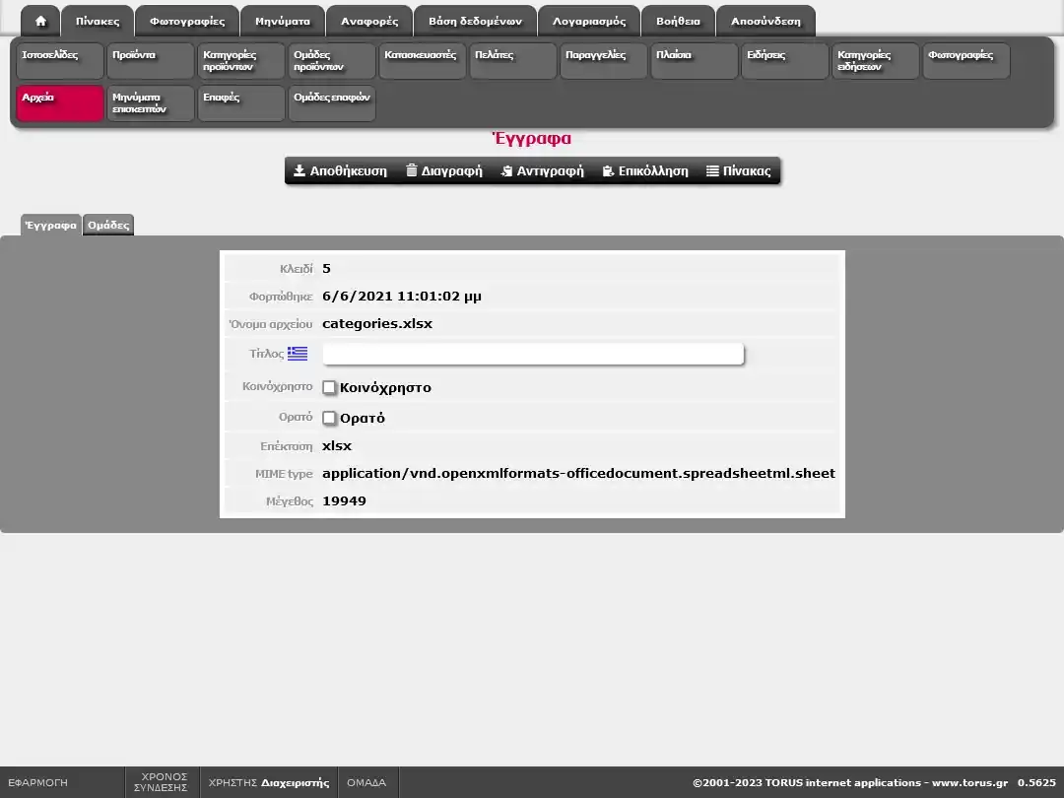
Task: Click the Τίτλος text input field
Action: [x=532, y=354]
